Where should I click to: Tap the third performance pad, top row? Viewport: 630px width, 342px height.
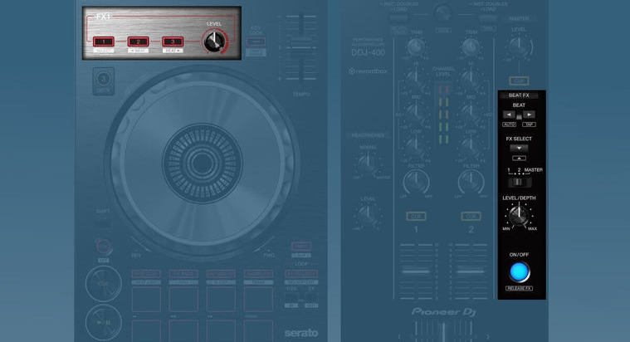pos(221,300)
